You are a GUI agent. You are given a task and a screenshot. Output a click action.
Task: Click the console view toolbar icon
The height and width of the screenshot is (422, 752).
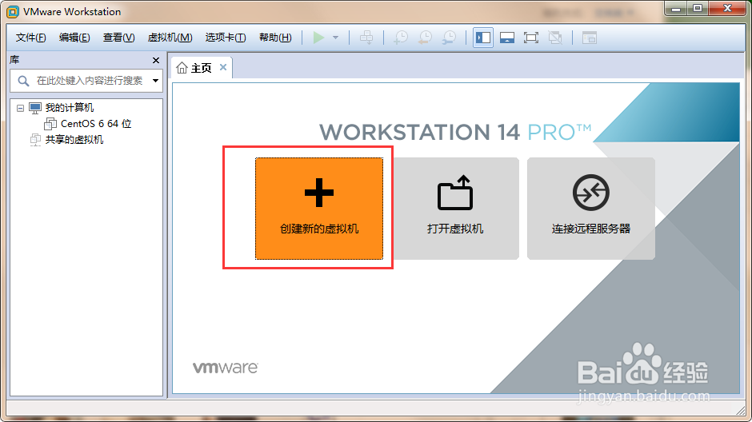click(x=589, y=38)
